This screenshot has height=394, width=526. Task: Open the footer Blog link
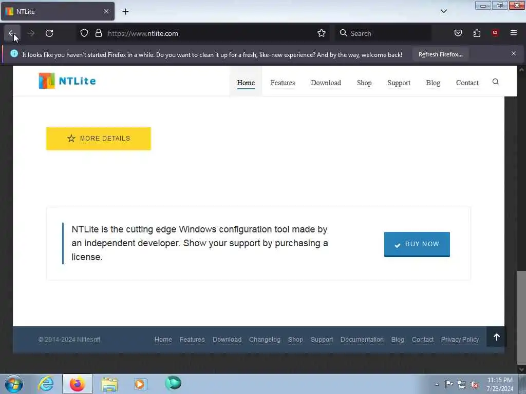tap(398, 340)
